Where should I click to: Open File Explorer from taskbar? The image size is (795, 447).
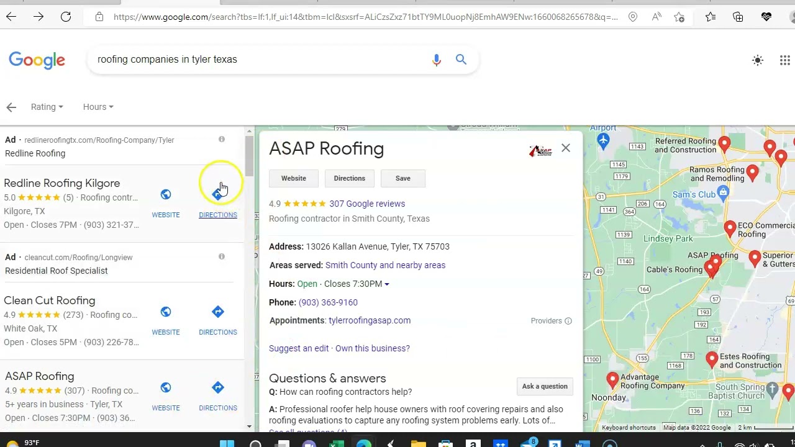(x=419, y=444)
